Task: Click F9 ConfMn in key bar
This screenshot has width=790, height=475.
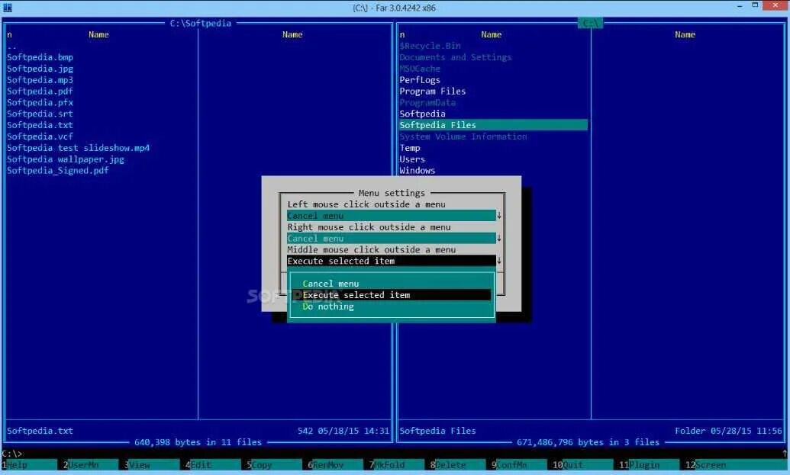Action: [x=519, y=465]
